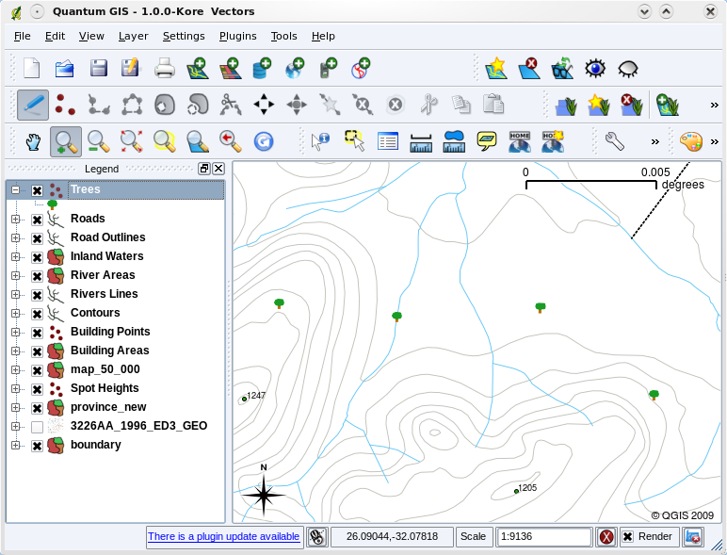The image size is (727, 555).
Task: Open the attribute table icon
Action: (388, 141)
